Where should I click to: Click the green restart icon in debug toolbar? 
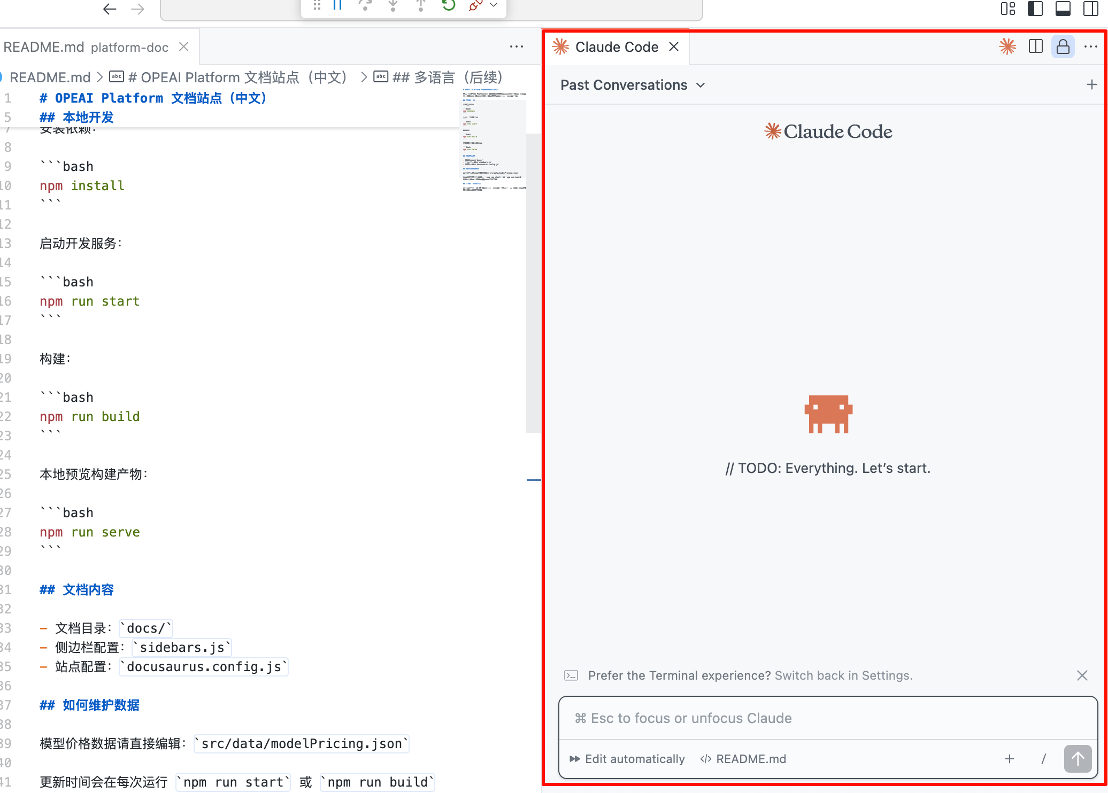448,6
